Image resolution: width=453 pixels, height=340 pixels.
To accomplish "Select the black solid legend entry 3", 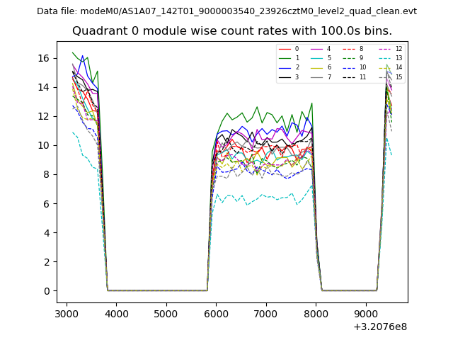I will pos(285,76).
